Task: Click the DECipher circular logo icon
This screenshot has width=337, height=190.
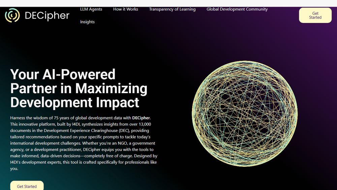Action: (x=12, y=15)
